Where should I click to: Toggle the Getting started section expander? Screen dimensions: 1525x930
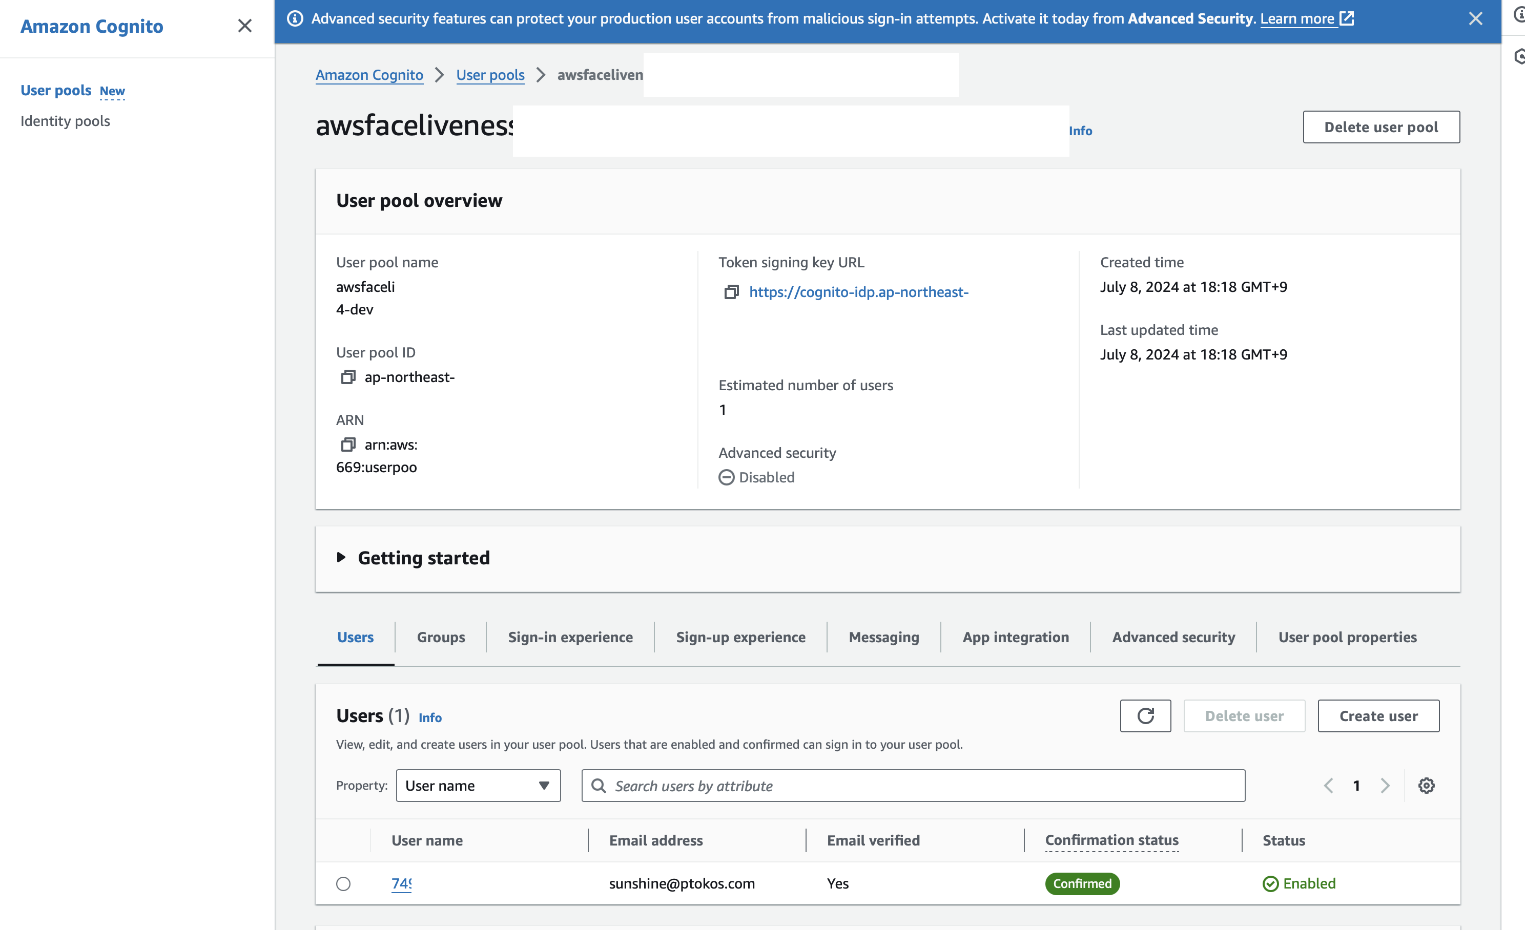[341, 557]
